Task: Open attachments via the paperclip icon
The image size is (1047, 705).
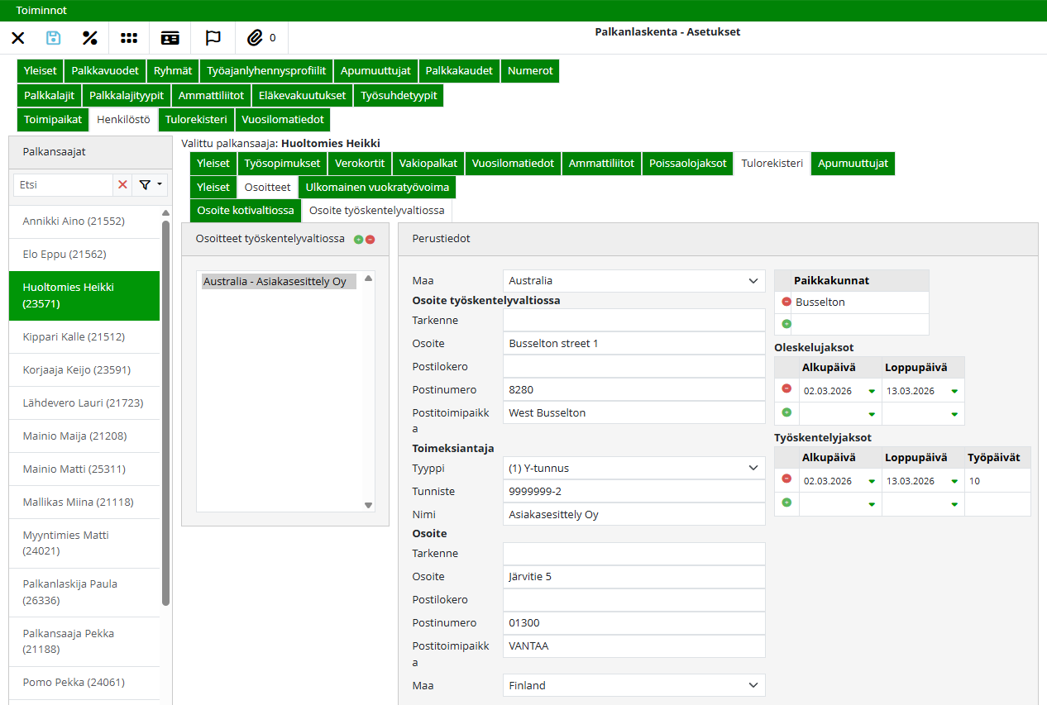Action: pyautogui.click(x=256, y=38)
